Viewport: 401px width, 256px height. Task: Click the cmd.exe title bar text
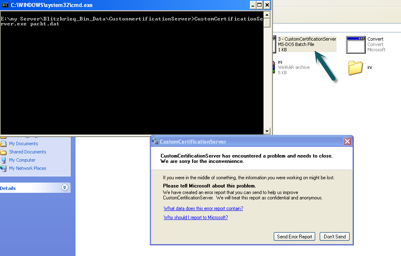click(x=52, y=5)
